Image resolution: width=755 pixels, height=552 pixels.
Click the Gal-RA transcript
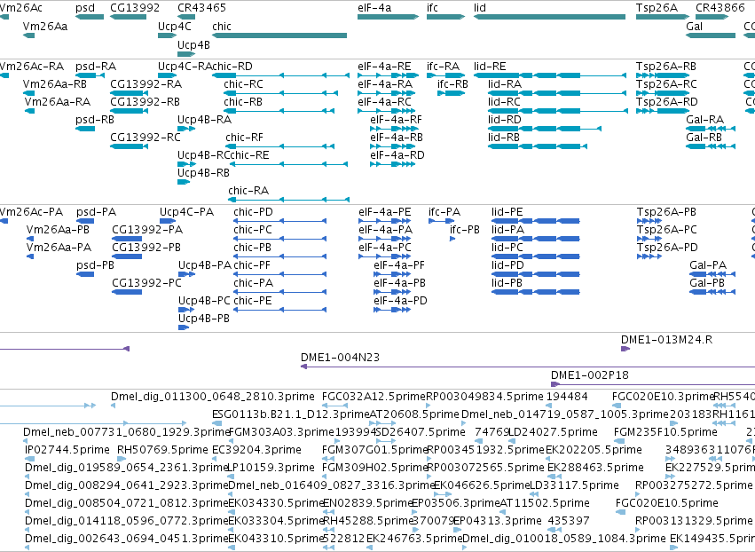711,129
